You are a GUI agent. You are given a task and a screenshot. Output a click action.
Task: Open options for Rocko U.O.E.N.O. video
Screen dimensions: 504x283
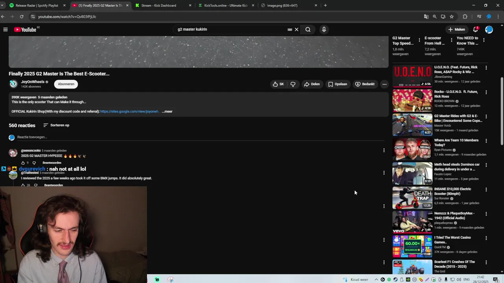pos(486,92)
